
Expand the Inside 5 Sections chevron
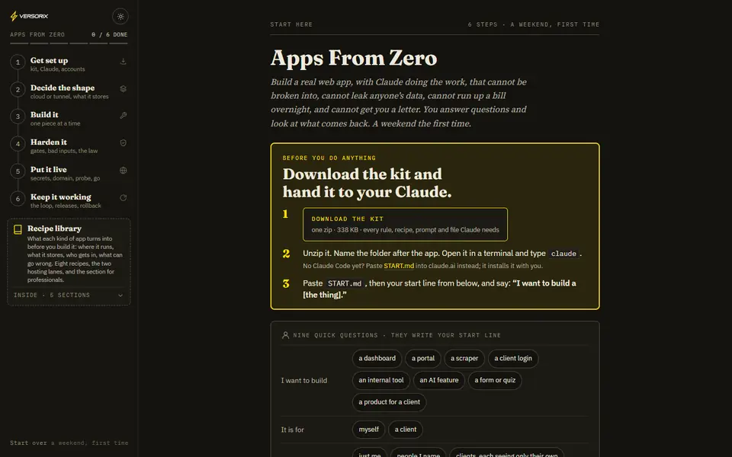[120, 296]
